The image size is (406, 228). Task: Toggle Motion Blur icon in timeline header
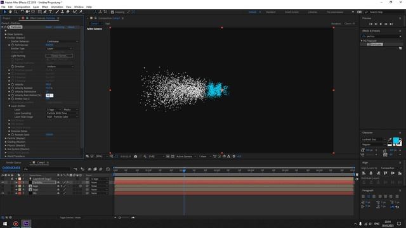[x=101, y=169]
